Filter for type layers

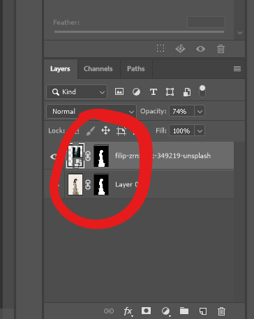click(154, 92)
